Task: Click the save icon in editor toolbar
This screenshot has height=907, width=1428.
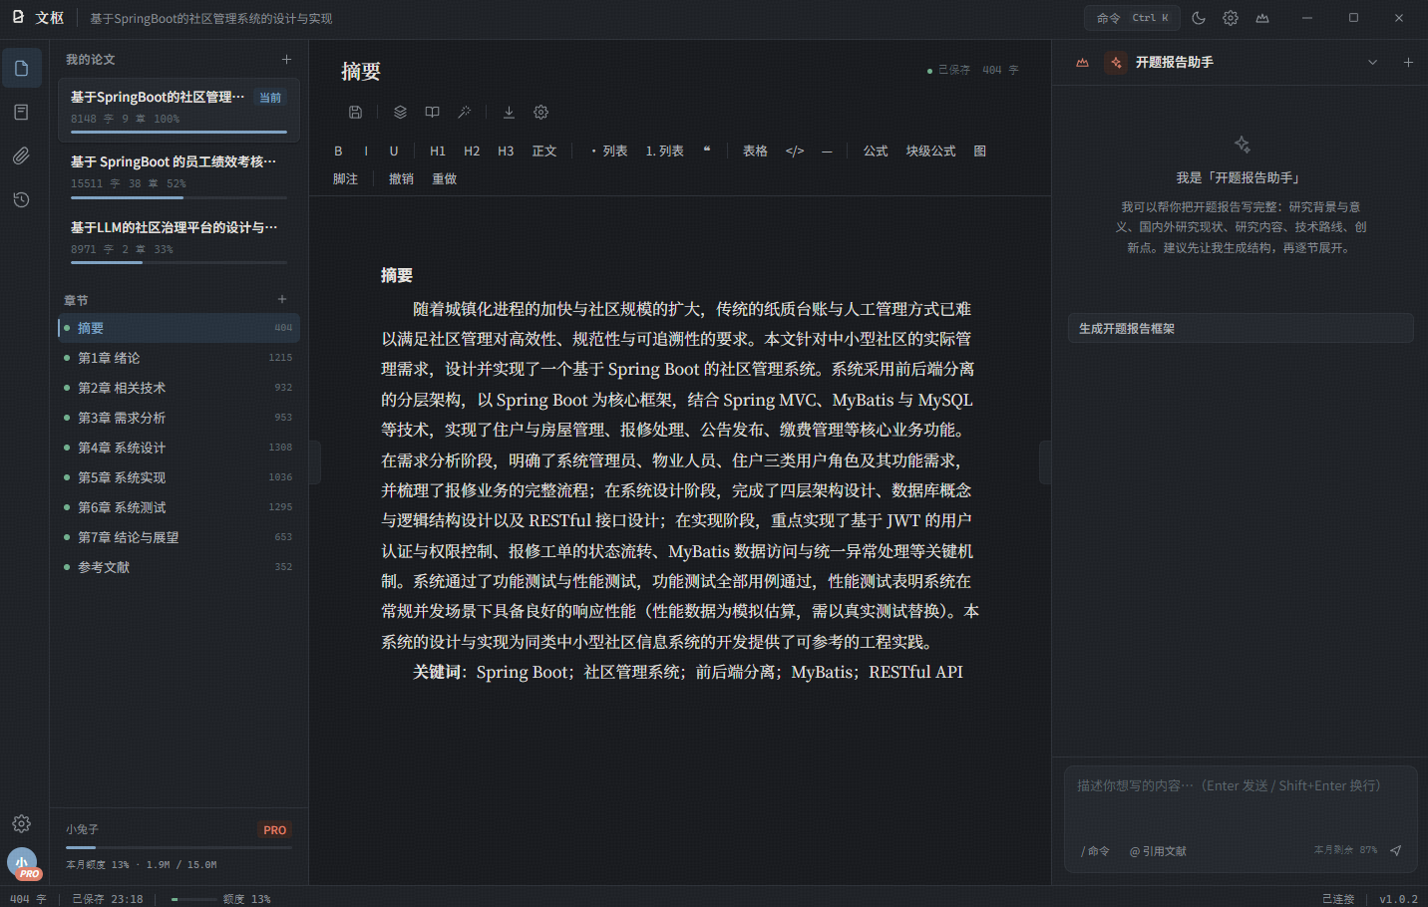Action: 355,112
